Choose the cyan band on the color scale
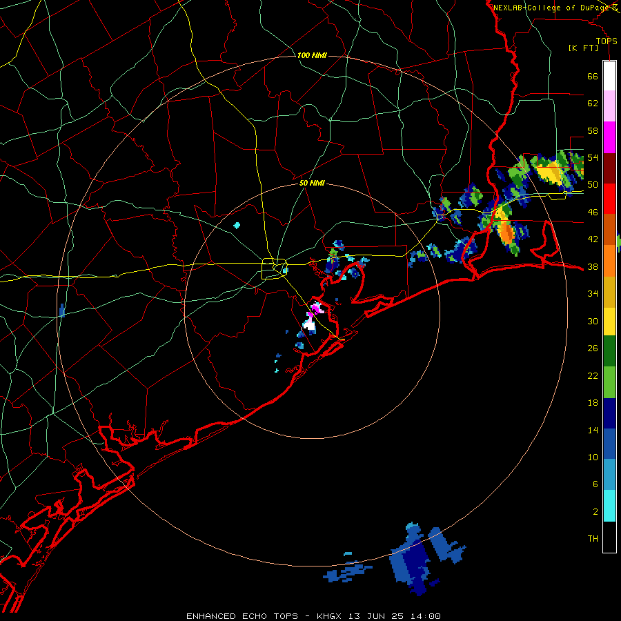 [609, 506]
